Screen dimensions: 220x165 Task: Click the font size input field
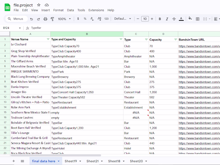pos(145,19)
